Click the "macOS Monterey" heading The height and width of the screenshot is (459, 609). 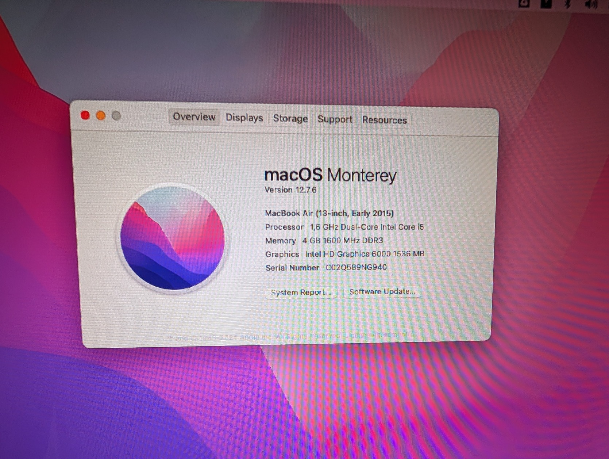pos(330,175)
